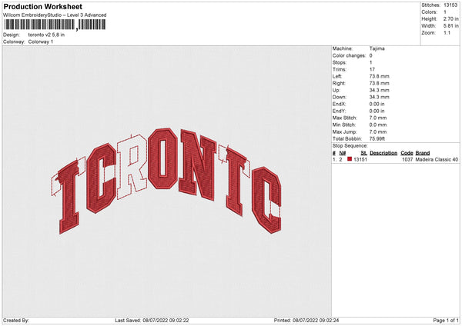
Task: Click the Stitches value 13153
Action: pos(450,5)
